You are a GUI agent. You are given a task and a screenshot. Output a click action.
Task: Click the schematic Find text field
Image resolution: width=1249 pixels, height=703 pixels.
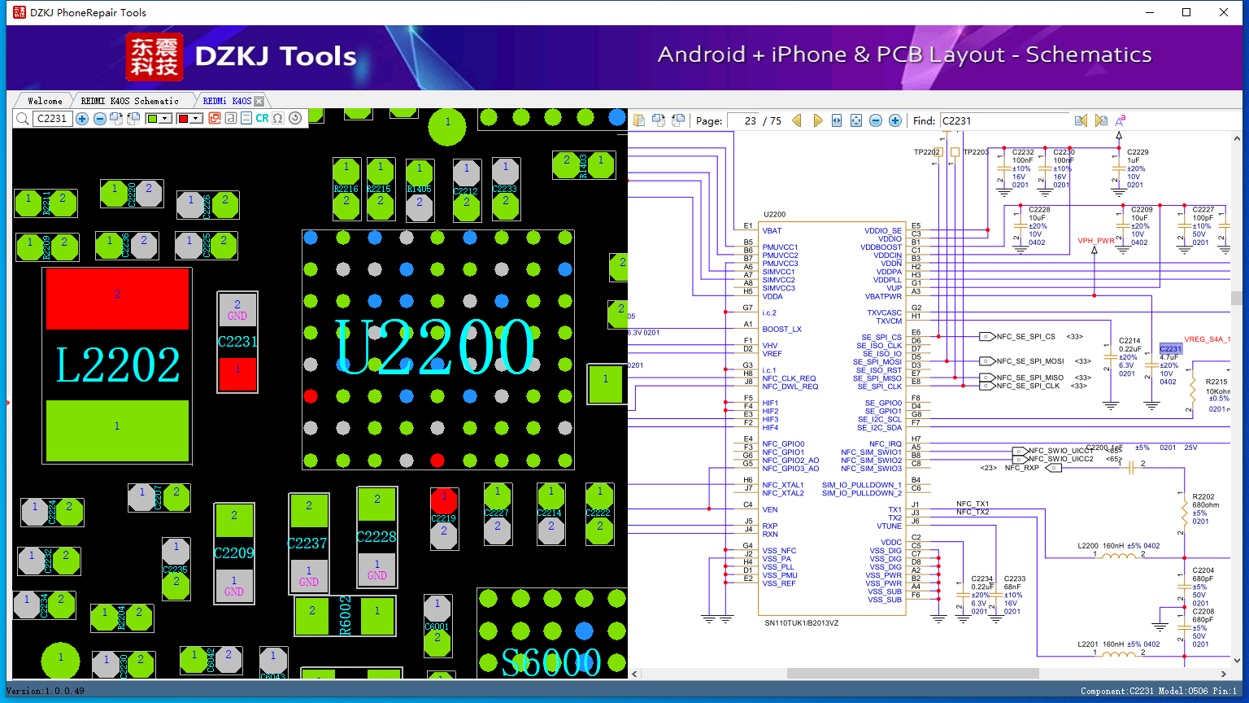click(1004, 120)
